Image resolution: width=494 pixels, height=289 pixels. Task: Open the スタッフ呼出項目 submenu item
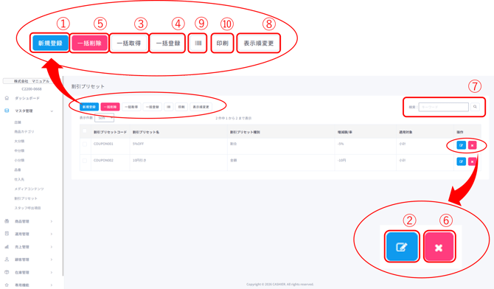[x=28, y=208]
